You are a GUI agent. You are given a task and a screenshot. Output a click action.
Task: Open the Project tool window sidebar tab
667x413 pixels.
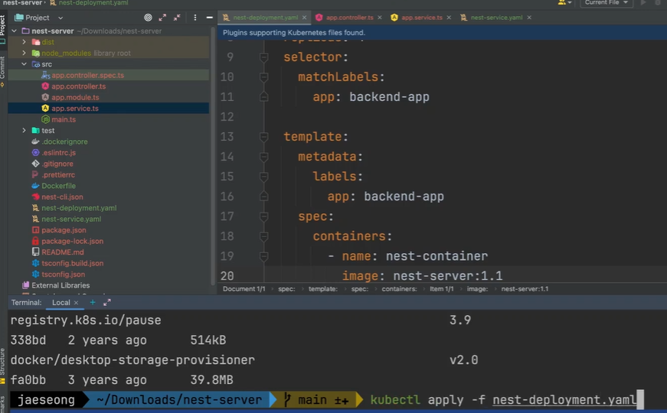tap(2, 29)
